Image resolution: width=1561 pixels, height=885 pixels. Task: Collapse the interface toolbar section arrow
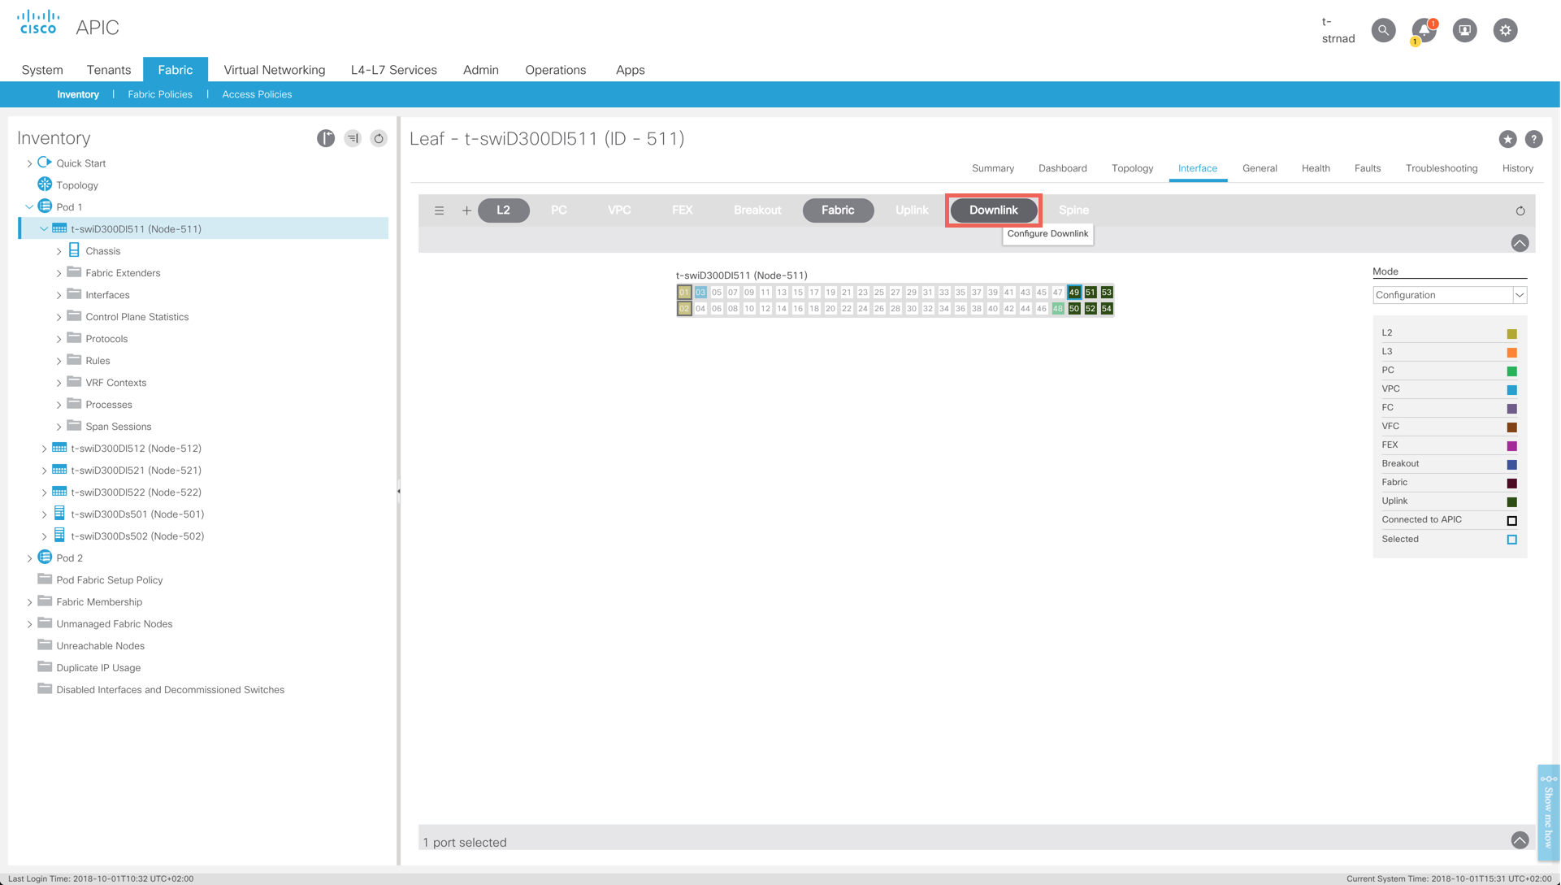1520,243
